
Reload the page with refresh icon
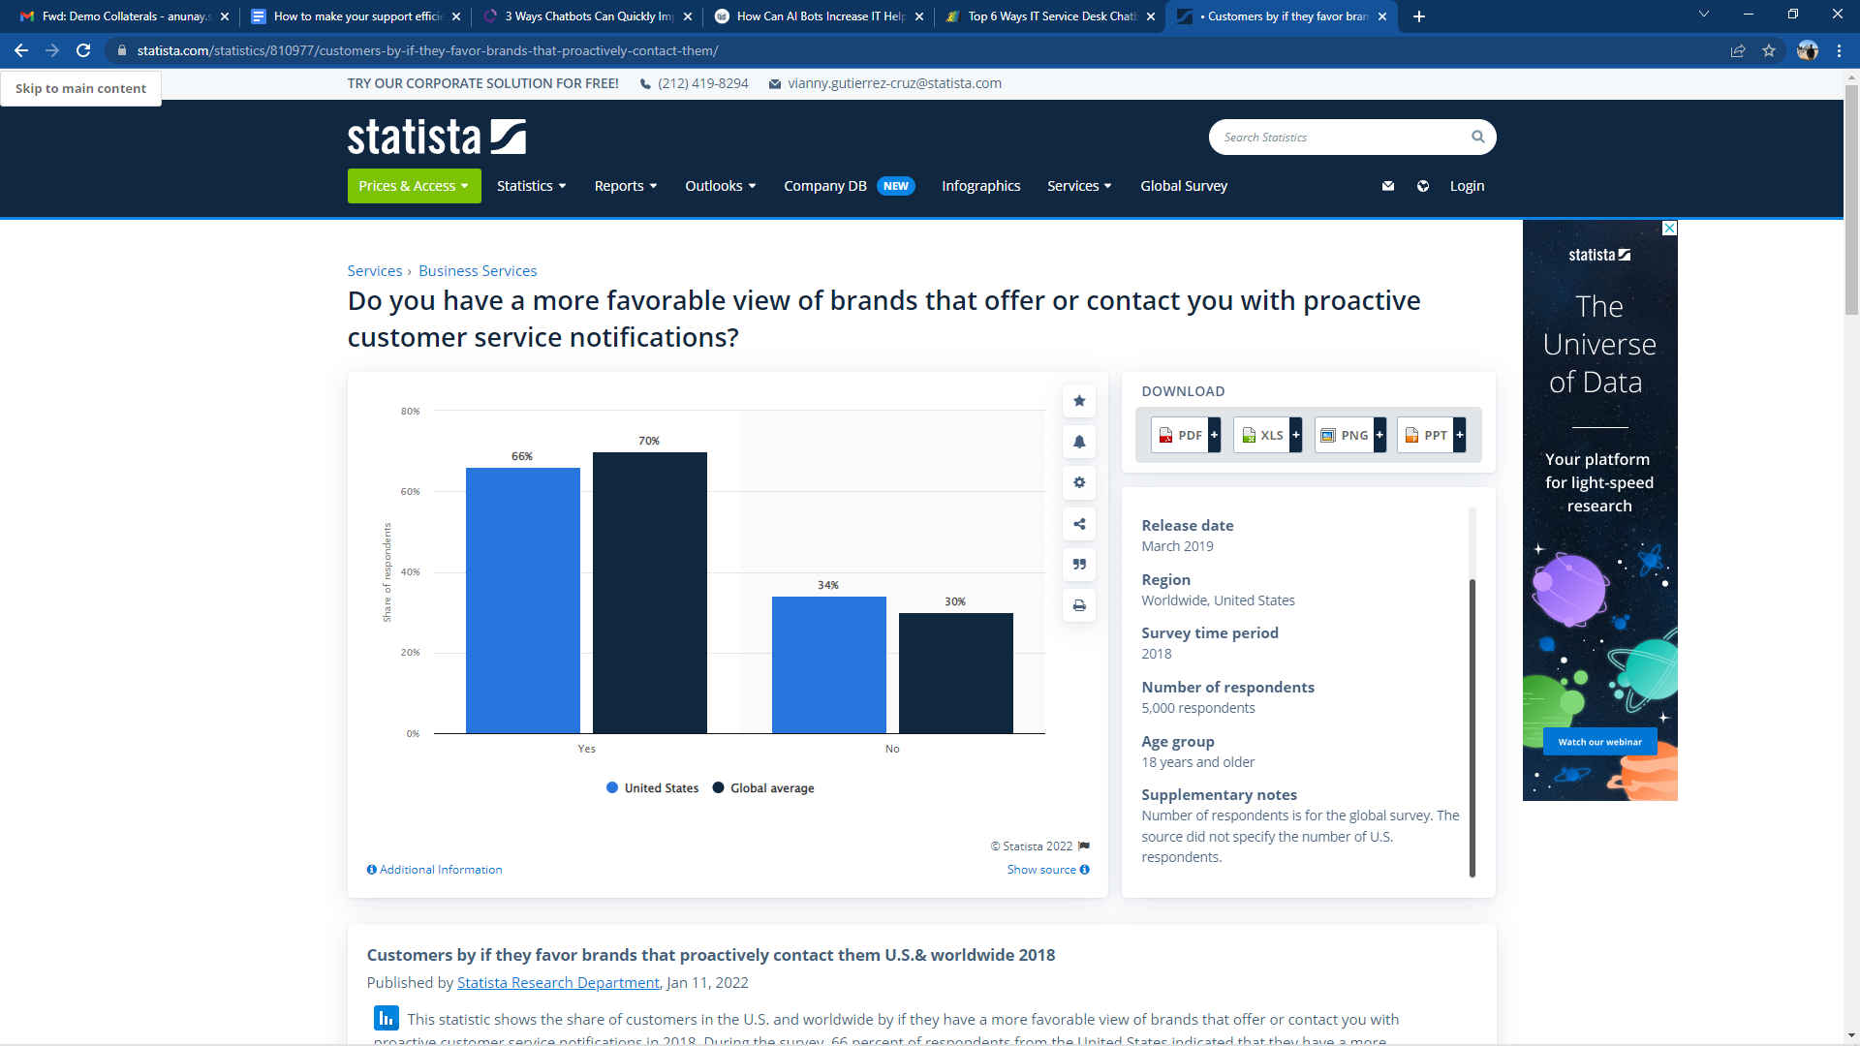click(83, 50)
